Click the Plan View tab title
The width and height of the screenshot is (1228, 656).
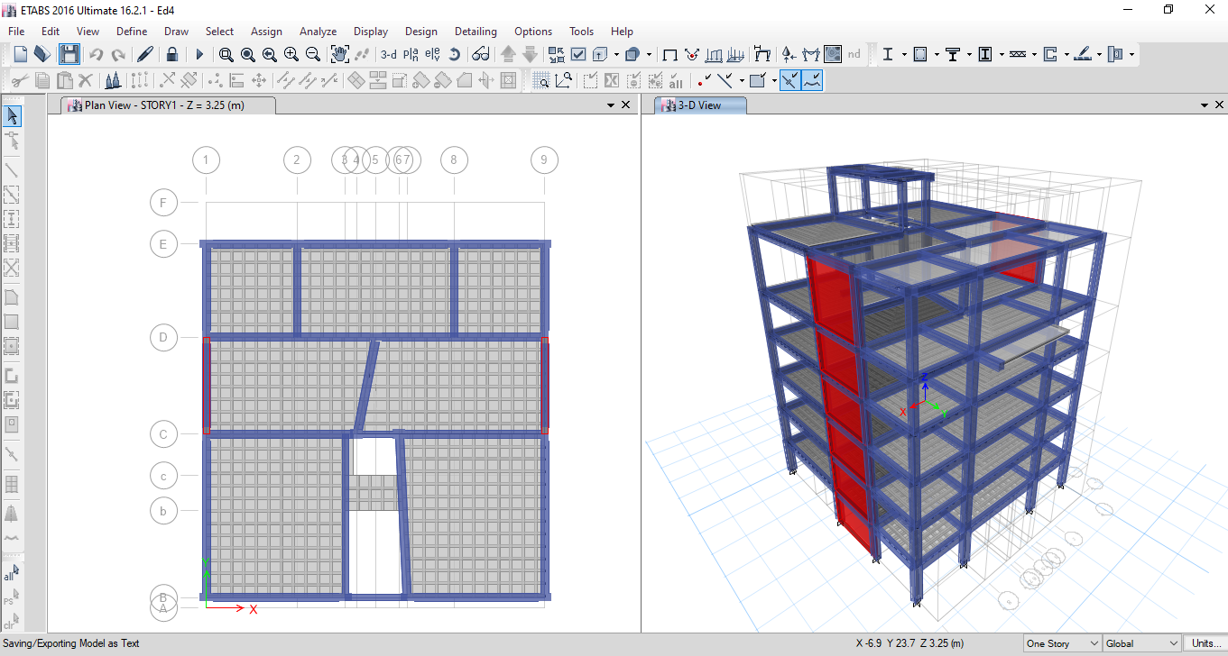pos(164,105)
